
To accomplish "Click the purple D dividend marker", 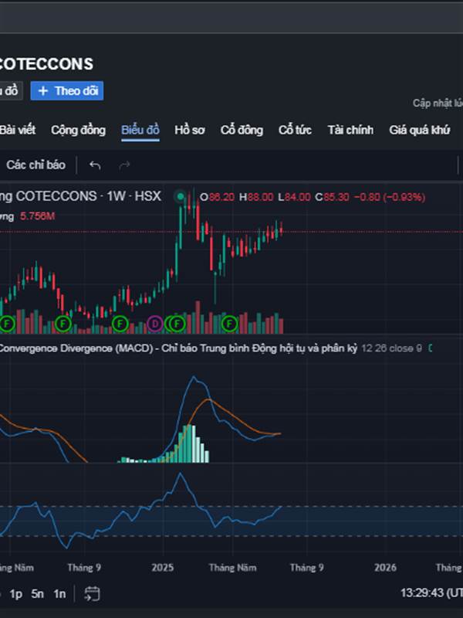I will click(x=155, y=324).
